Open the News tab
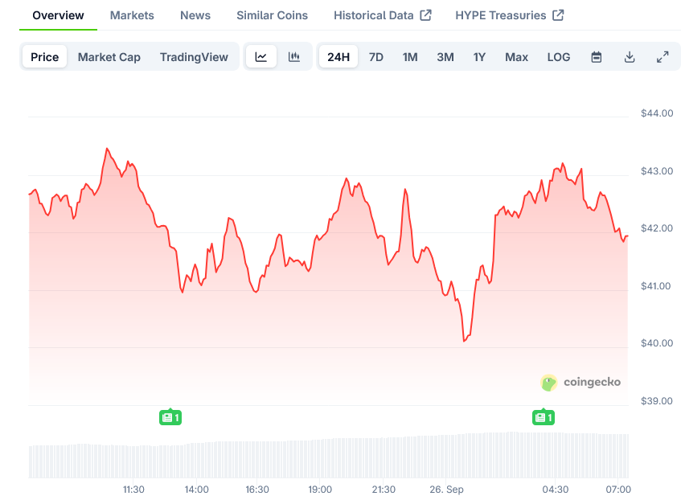Viewport: 681px width, 500px height. [195, 15]
